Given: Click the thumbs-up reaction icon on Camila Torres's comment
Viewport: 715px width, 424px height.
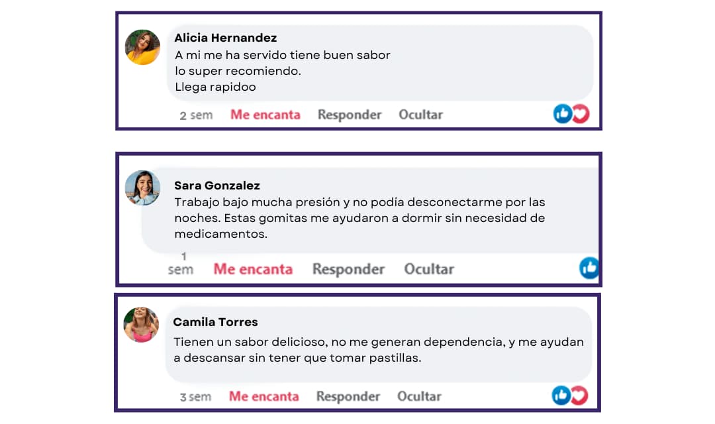Looking at the screenshot, I should point(561,396).
